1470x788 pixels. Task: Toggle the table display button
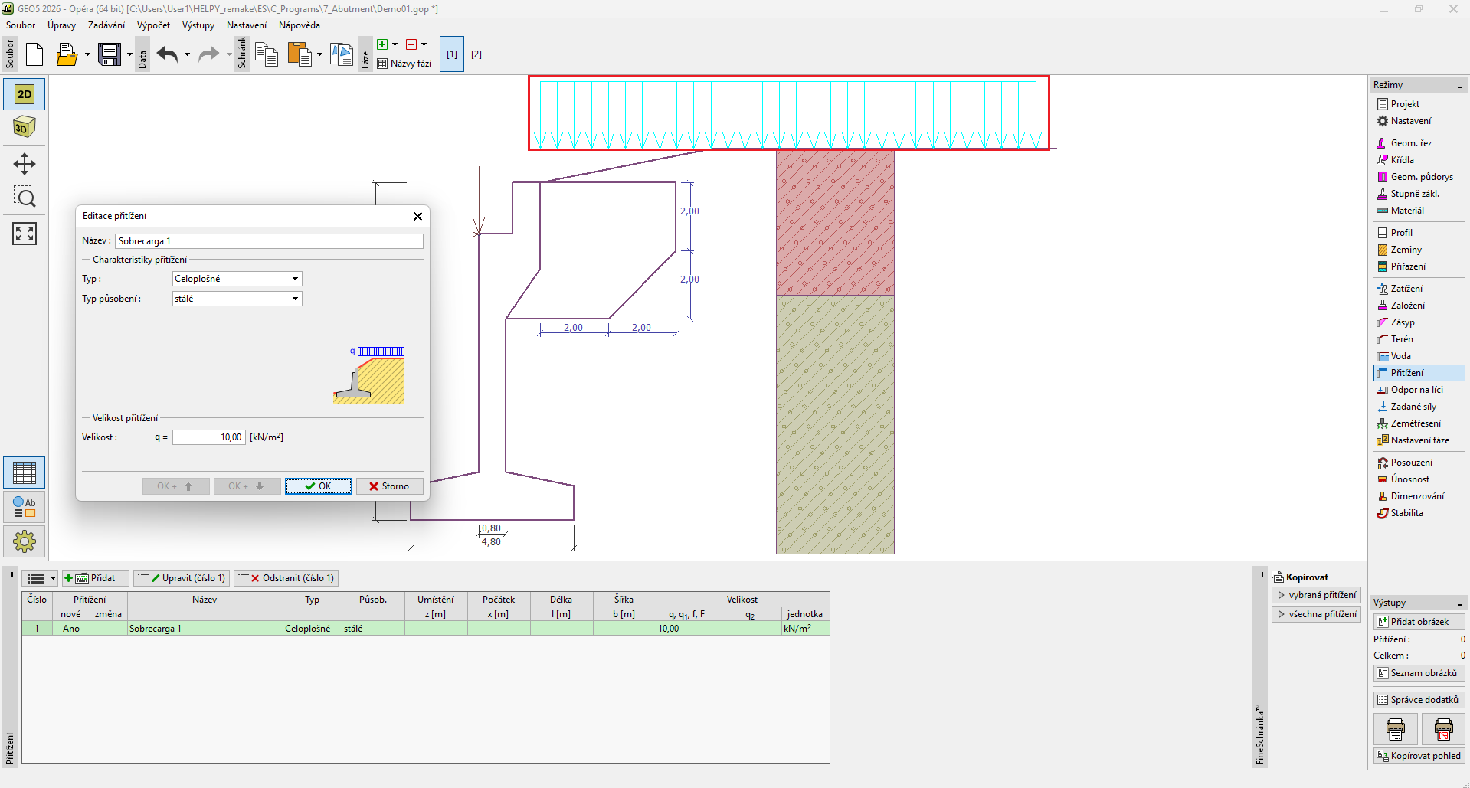(25, 472)
